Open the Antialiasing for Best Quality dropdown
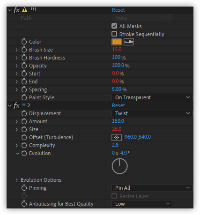The height and width of the screenshot is (215, 200). (142, 204)
